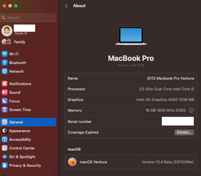Click the Family avatars icon
The image size is (201, 176).
(x=7, y=42)
